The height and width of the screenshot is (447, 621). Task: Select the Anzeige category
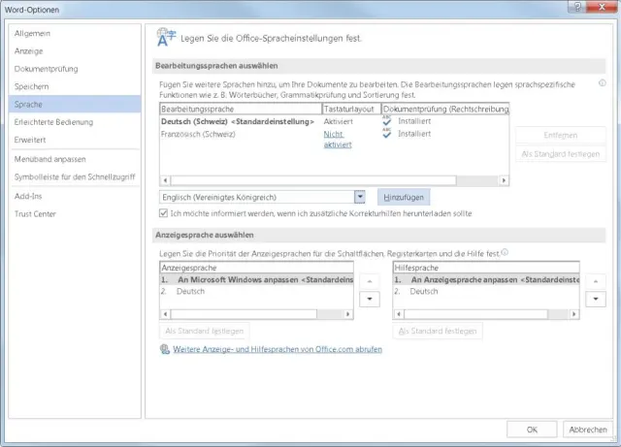75,51
